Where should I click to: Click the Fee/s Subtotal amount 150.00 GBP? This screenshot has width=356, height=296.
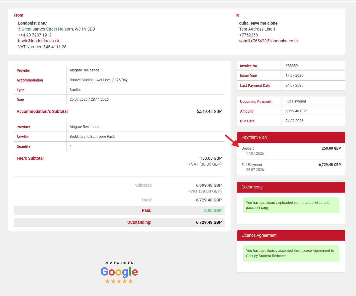(x=211, y=158)
